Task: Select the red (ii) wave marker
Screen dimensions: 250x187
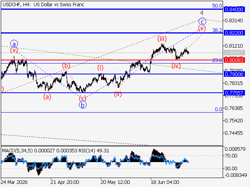Action: coord(118,94)
